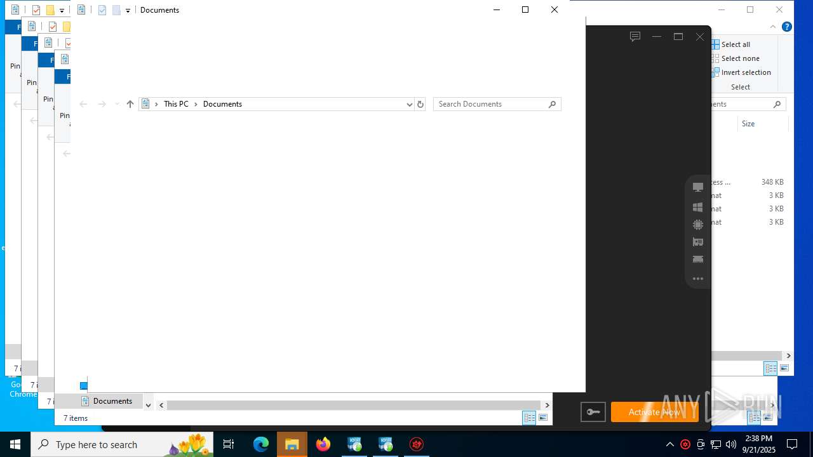
Task: Open Help with the blue question mark icon
Action: click(x=786, y=27)
